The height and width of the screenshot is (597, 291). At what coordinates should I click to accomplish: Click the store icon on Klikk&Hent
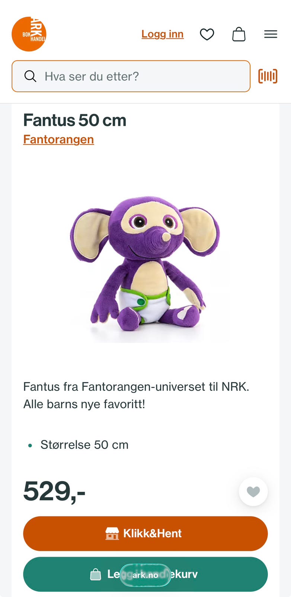[x=112, y=534]
